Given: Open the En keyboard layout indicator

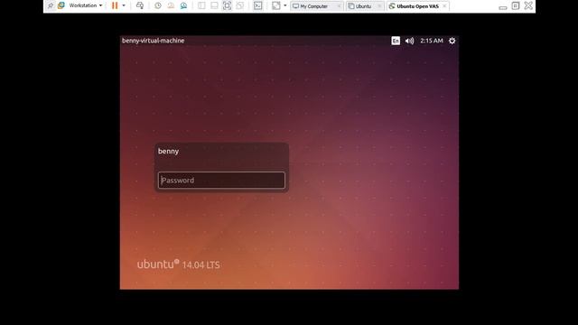Looking at the screenshot, I should (x=396, y=41).
